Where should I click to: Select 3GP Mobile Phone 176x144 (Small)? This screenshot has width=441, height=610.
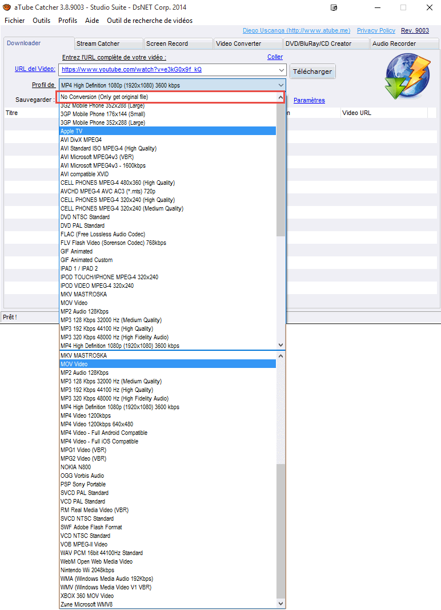coord(168,114)
